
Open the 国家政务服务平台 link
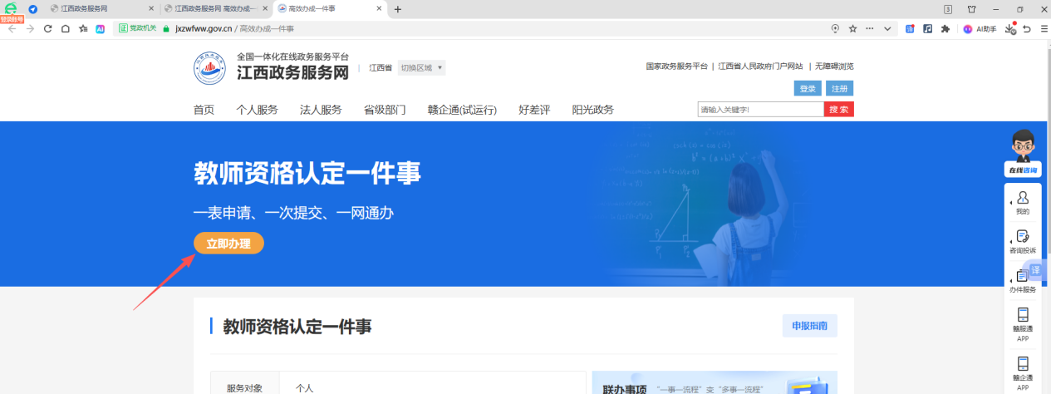676,66
